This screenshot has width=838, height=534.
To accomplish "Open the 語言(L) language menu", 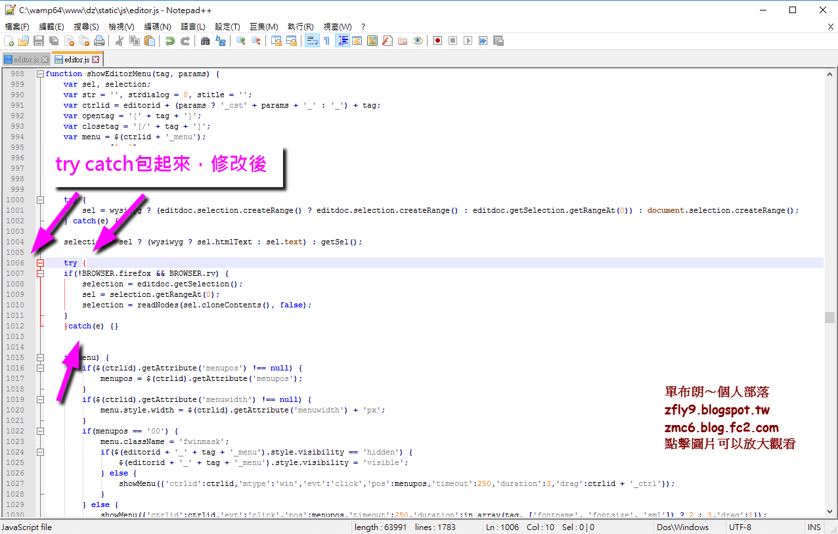I will tap(193, 26).
